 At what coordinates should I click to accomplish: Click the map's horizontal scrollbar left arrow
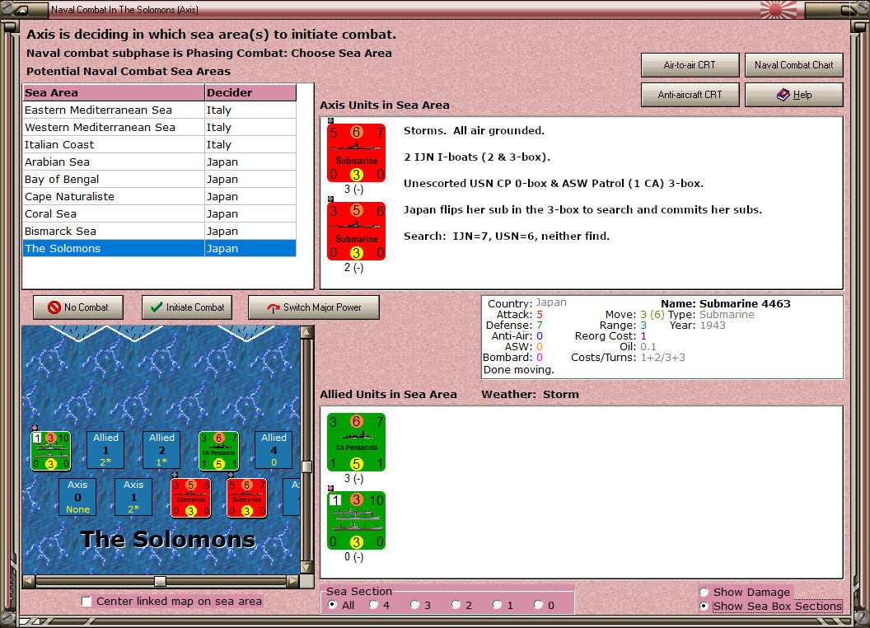(x=29, y=581)
